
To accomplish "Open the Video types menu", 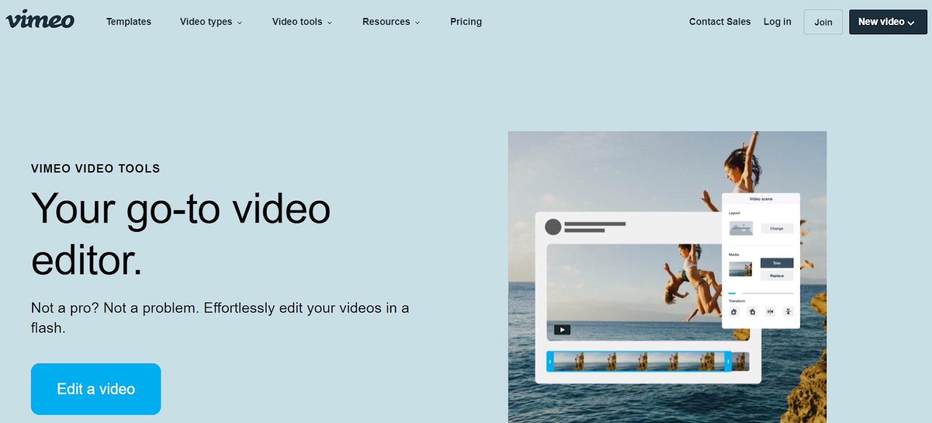I will point(211,22).
